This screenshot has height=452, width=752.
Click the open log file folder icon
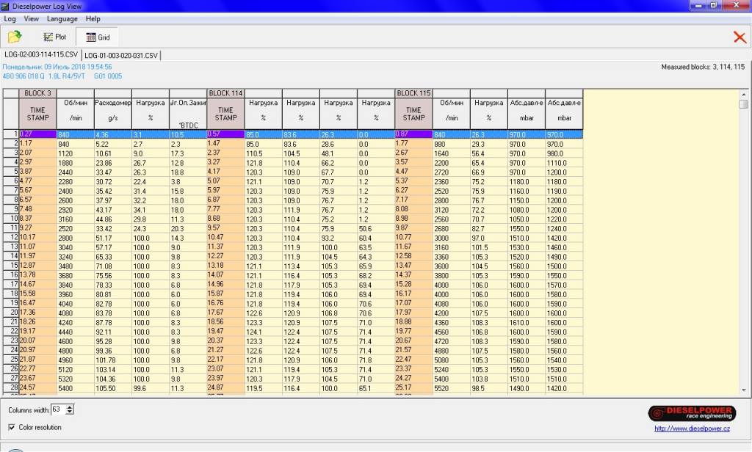coord(14,37)
